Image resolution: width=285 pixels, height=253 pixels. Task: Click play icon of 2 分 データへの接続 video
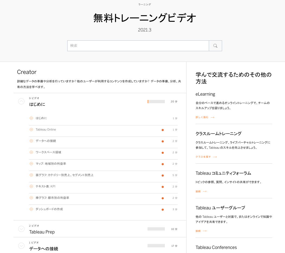click(x=31, y=141)
